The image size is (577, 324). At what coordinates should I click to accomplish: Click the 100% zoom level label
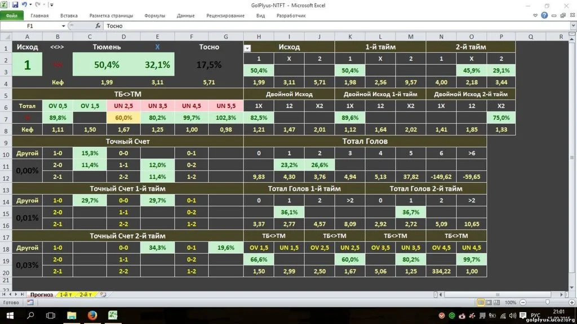[x=511, y=303]
